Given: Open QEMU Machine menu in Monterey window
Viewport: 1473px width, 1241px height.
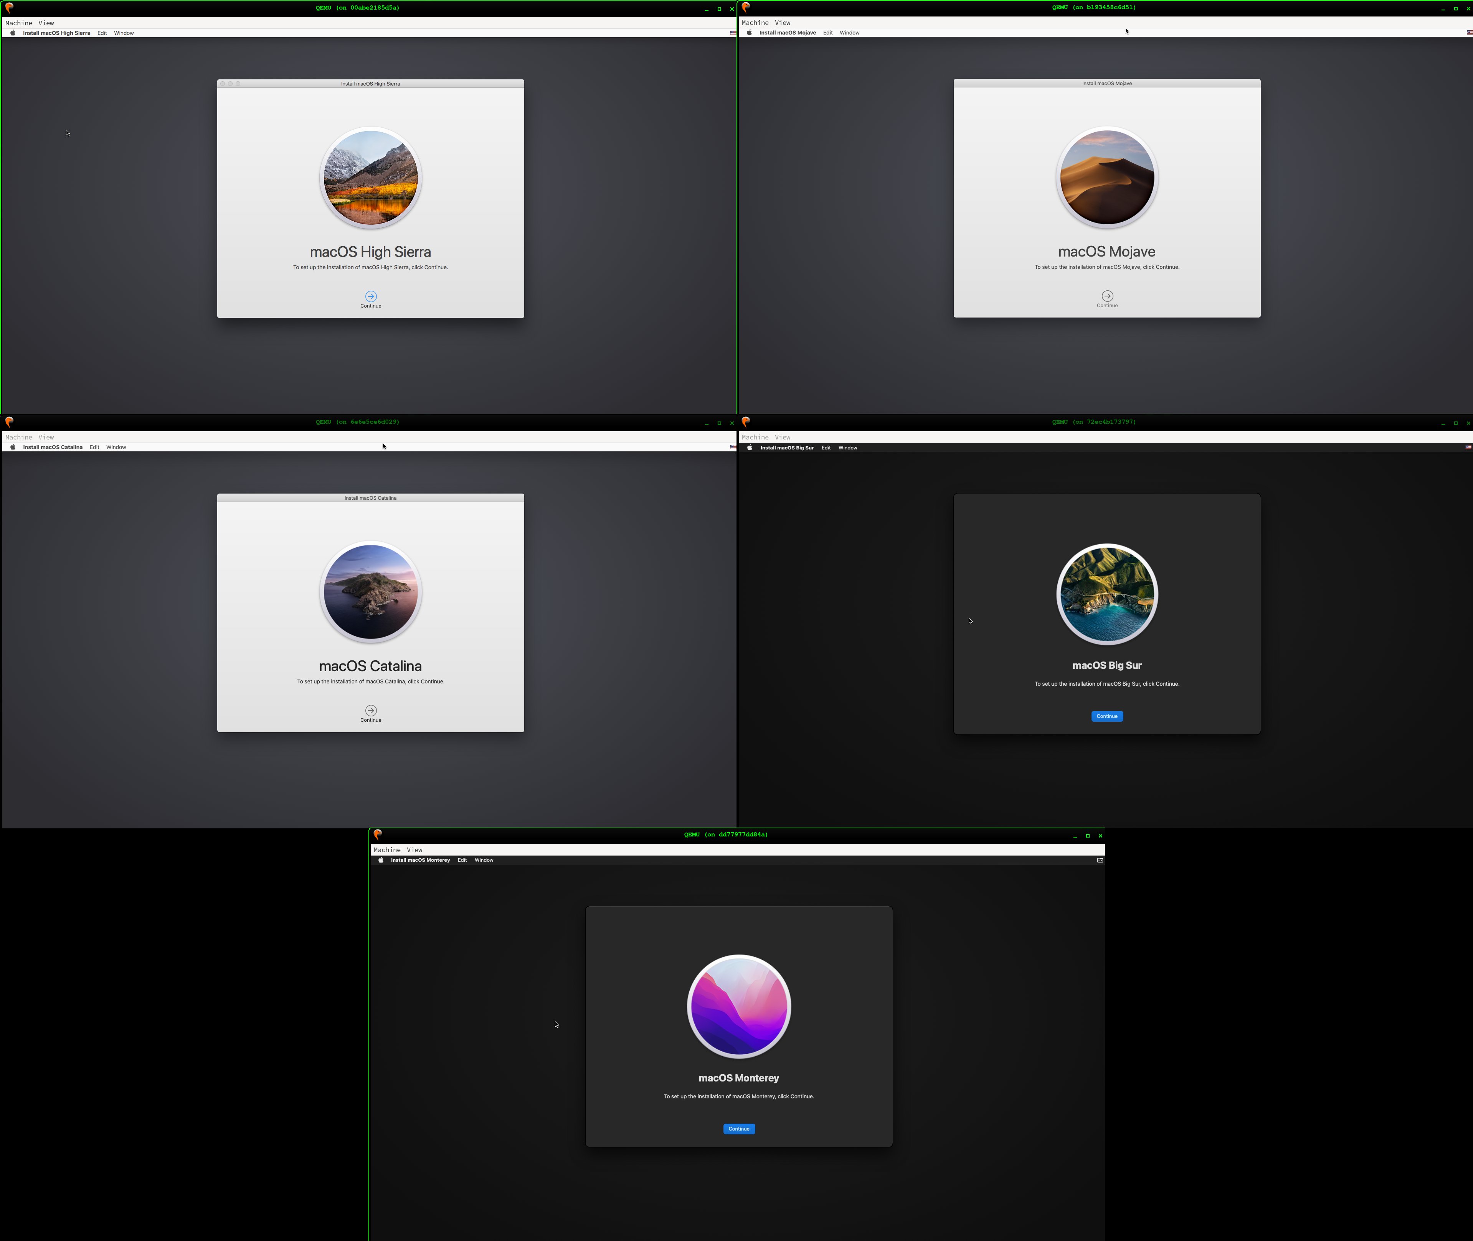Looking at the screenshot, I should point(387,850).
